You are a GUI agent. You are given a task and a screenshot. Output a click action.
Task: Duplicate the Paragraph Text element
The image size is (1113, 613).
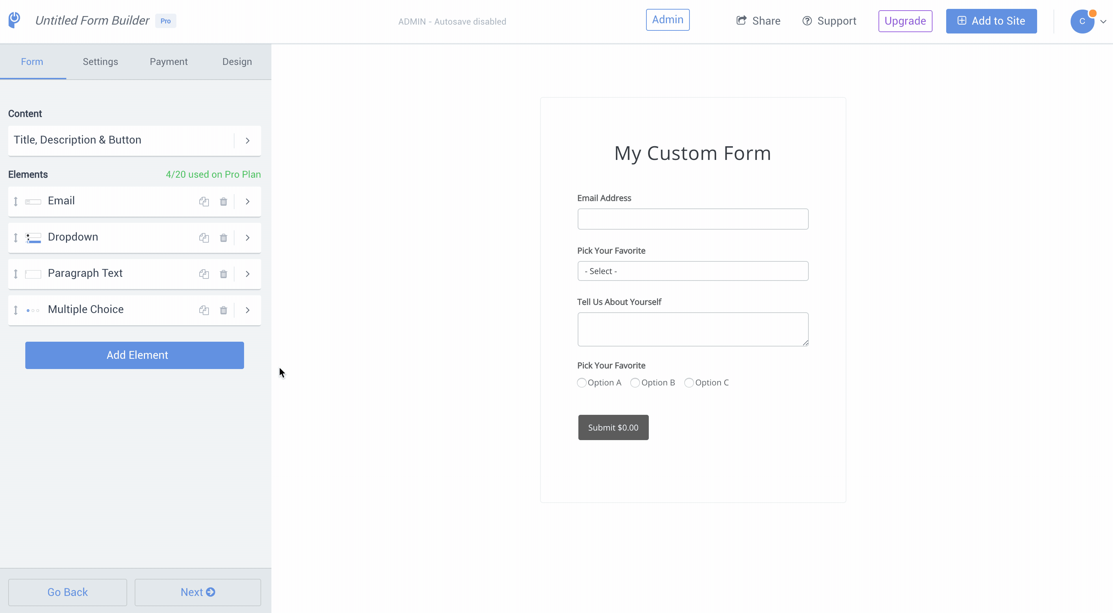point(204,274)
